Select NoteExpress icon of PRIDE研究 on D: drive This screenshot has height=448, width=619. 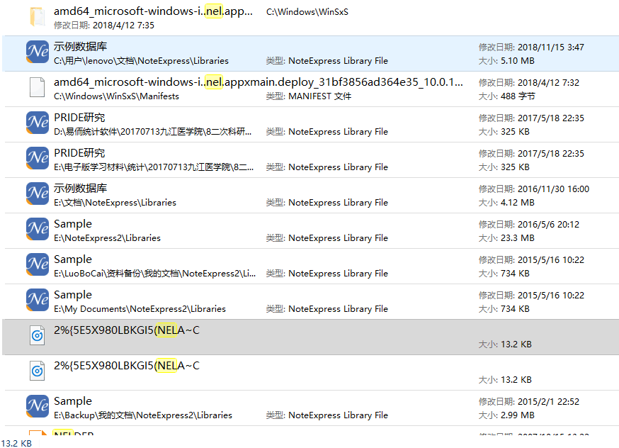tap(38, 123)
